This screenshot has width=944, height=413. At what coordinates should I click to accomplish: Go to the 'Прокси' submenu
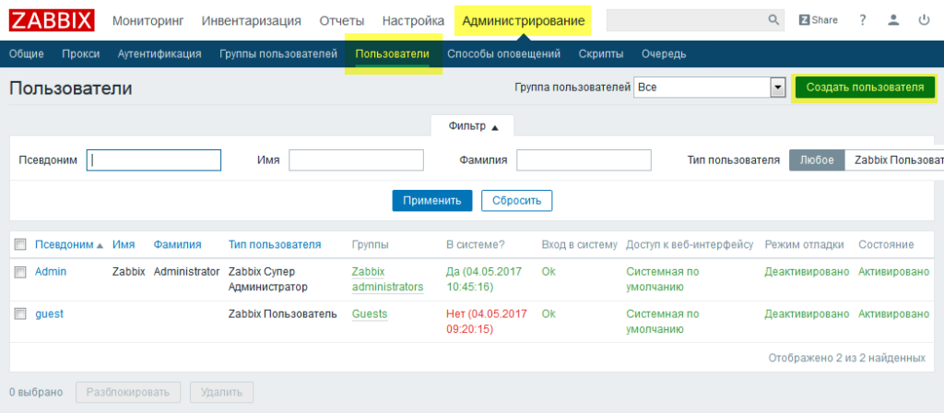click(x=81, y=54)
